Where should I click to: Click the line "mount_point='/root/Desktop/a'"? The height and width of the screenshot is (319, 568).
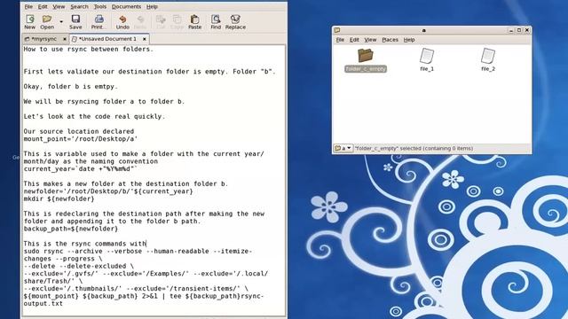(x=81, y=139)
